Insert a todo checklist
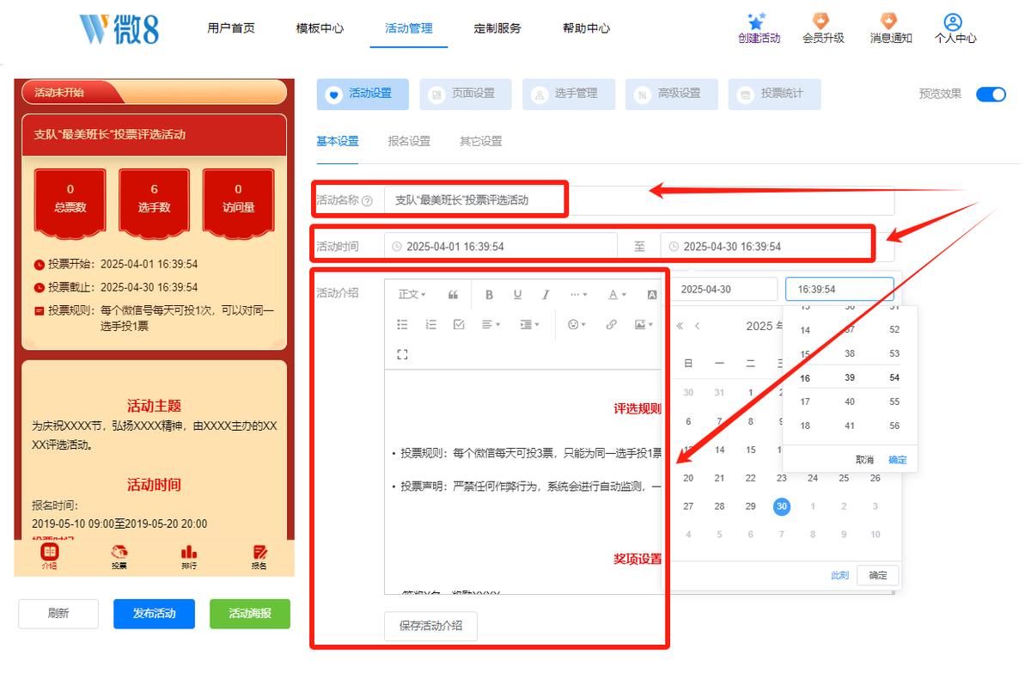 [x=459, y=324]
